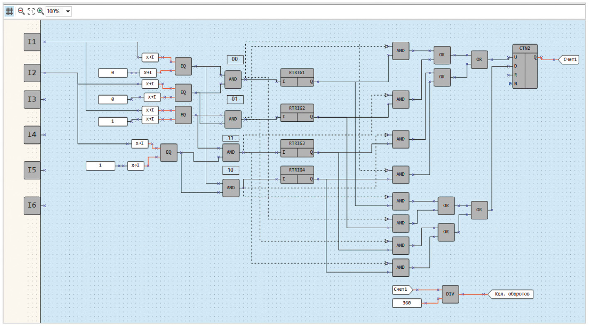The height and width of the screenshot is (326, 589).
Task: Click the zoom out magnifier icon
Action: pyautogui.click(x=21, y=11)
